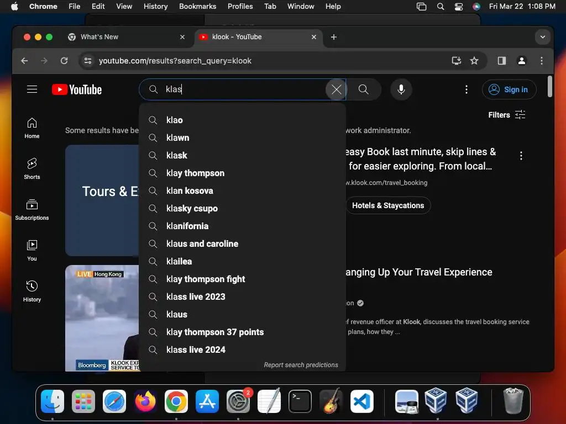Screen dimensions: 566x424
Task: Start voice search with microphone icon
Action: coord(401,89)
